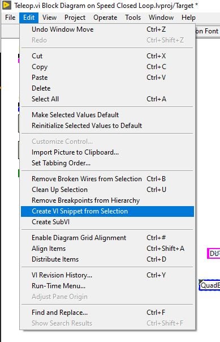The height and width of the screenshot is (342, 220).
Task: Open the Tools menu
Action: 133,18
